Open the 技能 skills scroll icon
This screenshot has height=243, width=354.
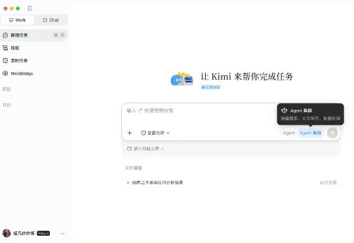pyautogui.click(x=5, y=48)
